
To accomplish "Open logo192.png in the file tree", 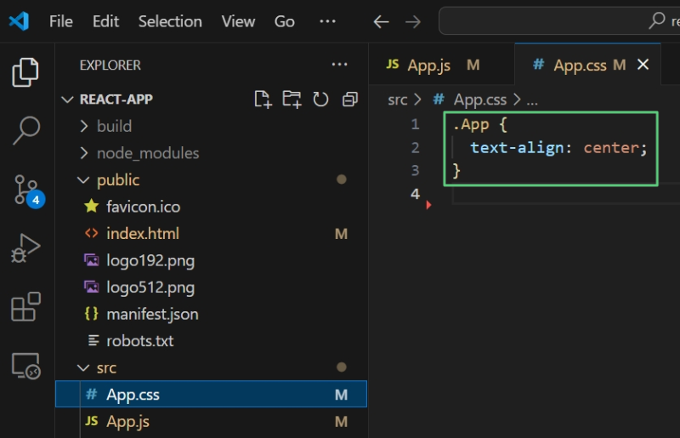I will [211, 260].
